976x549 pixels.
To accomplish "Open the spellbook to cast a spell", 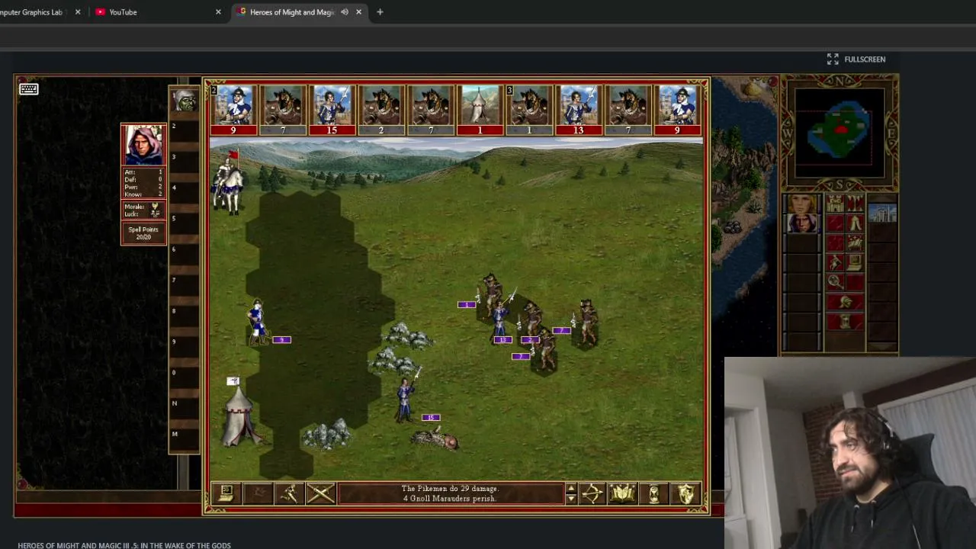I will pos(623,494).
